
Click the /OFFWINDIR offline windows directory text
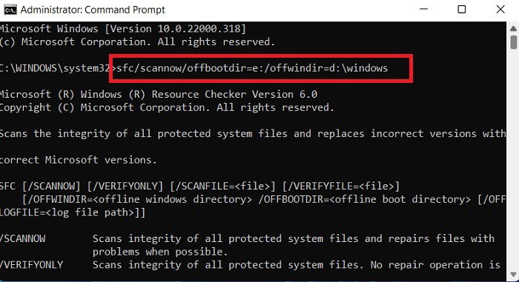(137, 199)
